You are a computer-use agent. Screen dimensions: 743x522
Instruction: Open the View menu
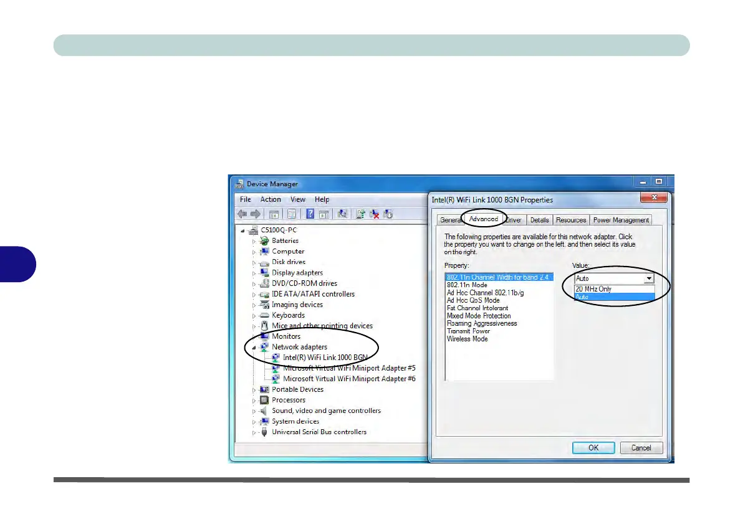pyautogui.click(x=298, y=199)
